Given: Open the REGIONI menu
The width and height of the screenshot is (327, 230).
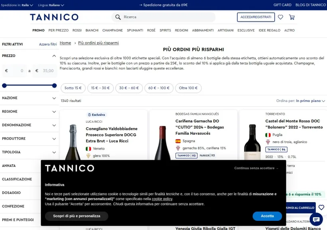Looking at the screenshot, I should pos(181,30).
